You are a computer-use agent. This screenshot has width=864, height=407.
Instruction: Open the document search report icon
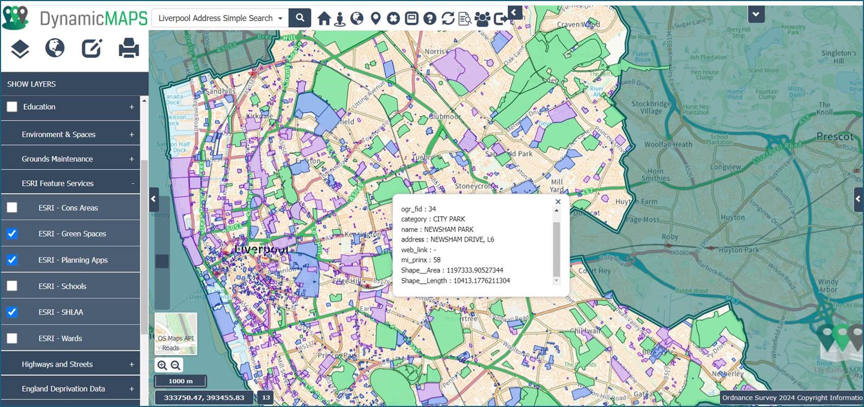465,19
